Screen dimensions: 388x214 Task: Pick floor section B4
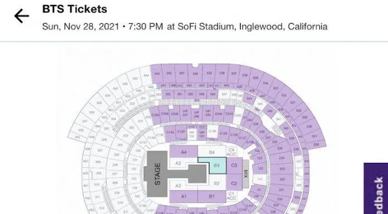212,152
